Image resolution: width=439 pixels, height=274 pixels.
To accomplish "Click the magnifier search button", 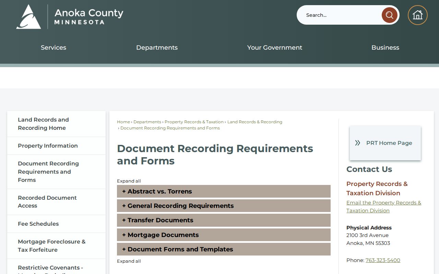I will point(390,15).
